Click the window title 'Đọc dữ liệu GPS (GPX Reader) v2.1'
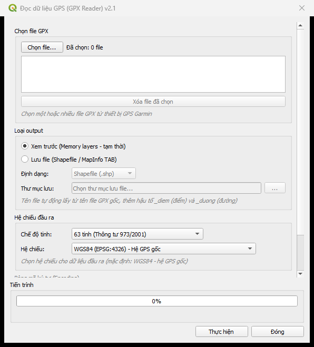 tap(68, 8)
